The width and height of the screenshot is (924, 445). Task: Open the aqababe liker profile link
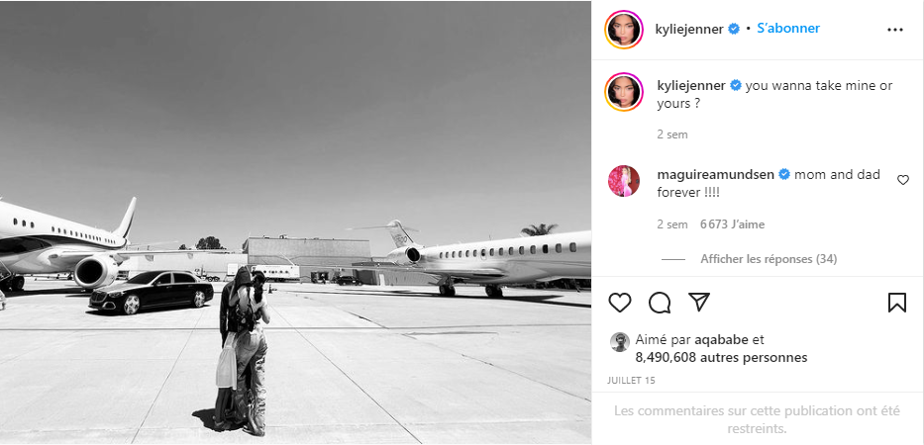tap(722, 339)
